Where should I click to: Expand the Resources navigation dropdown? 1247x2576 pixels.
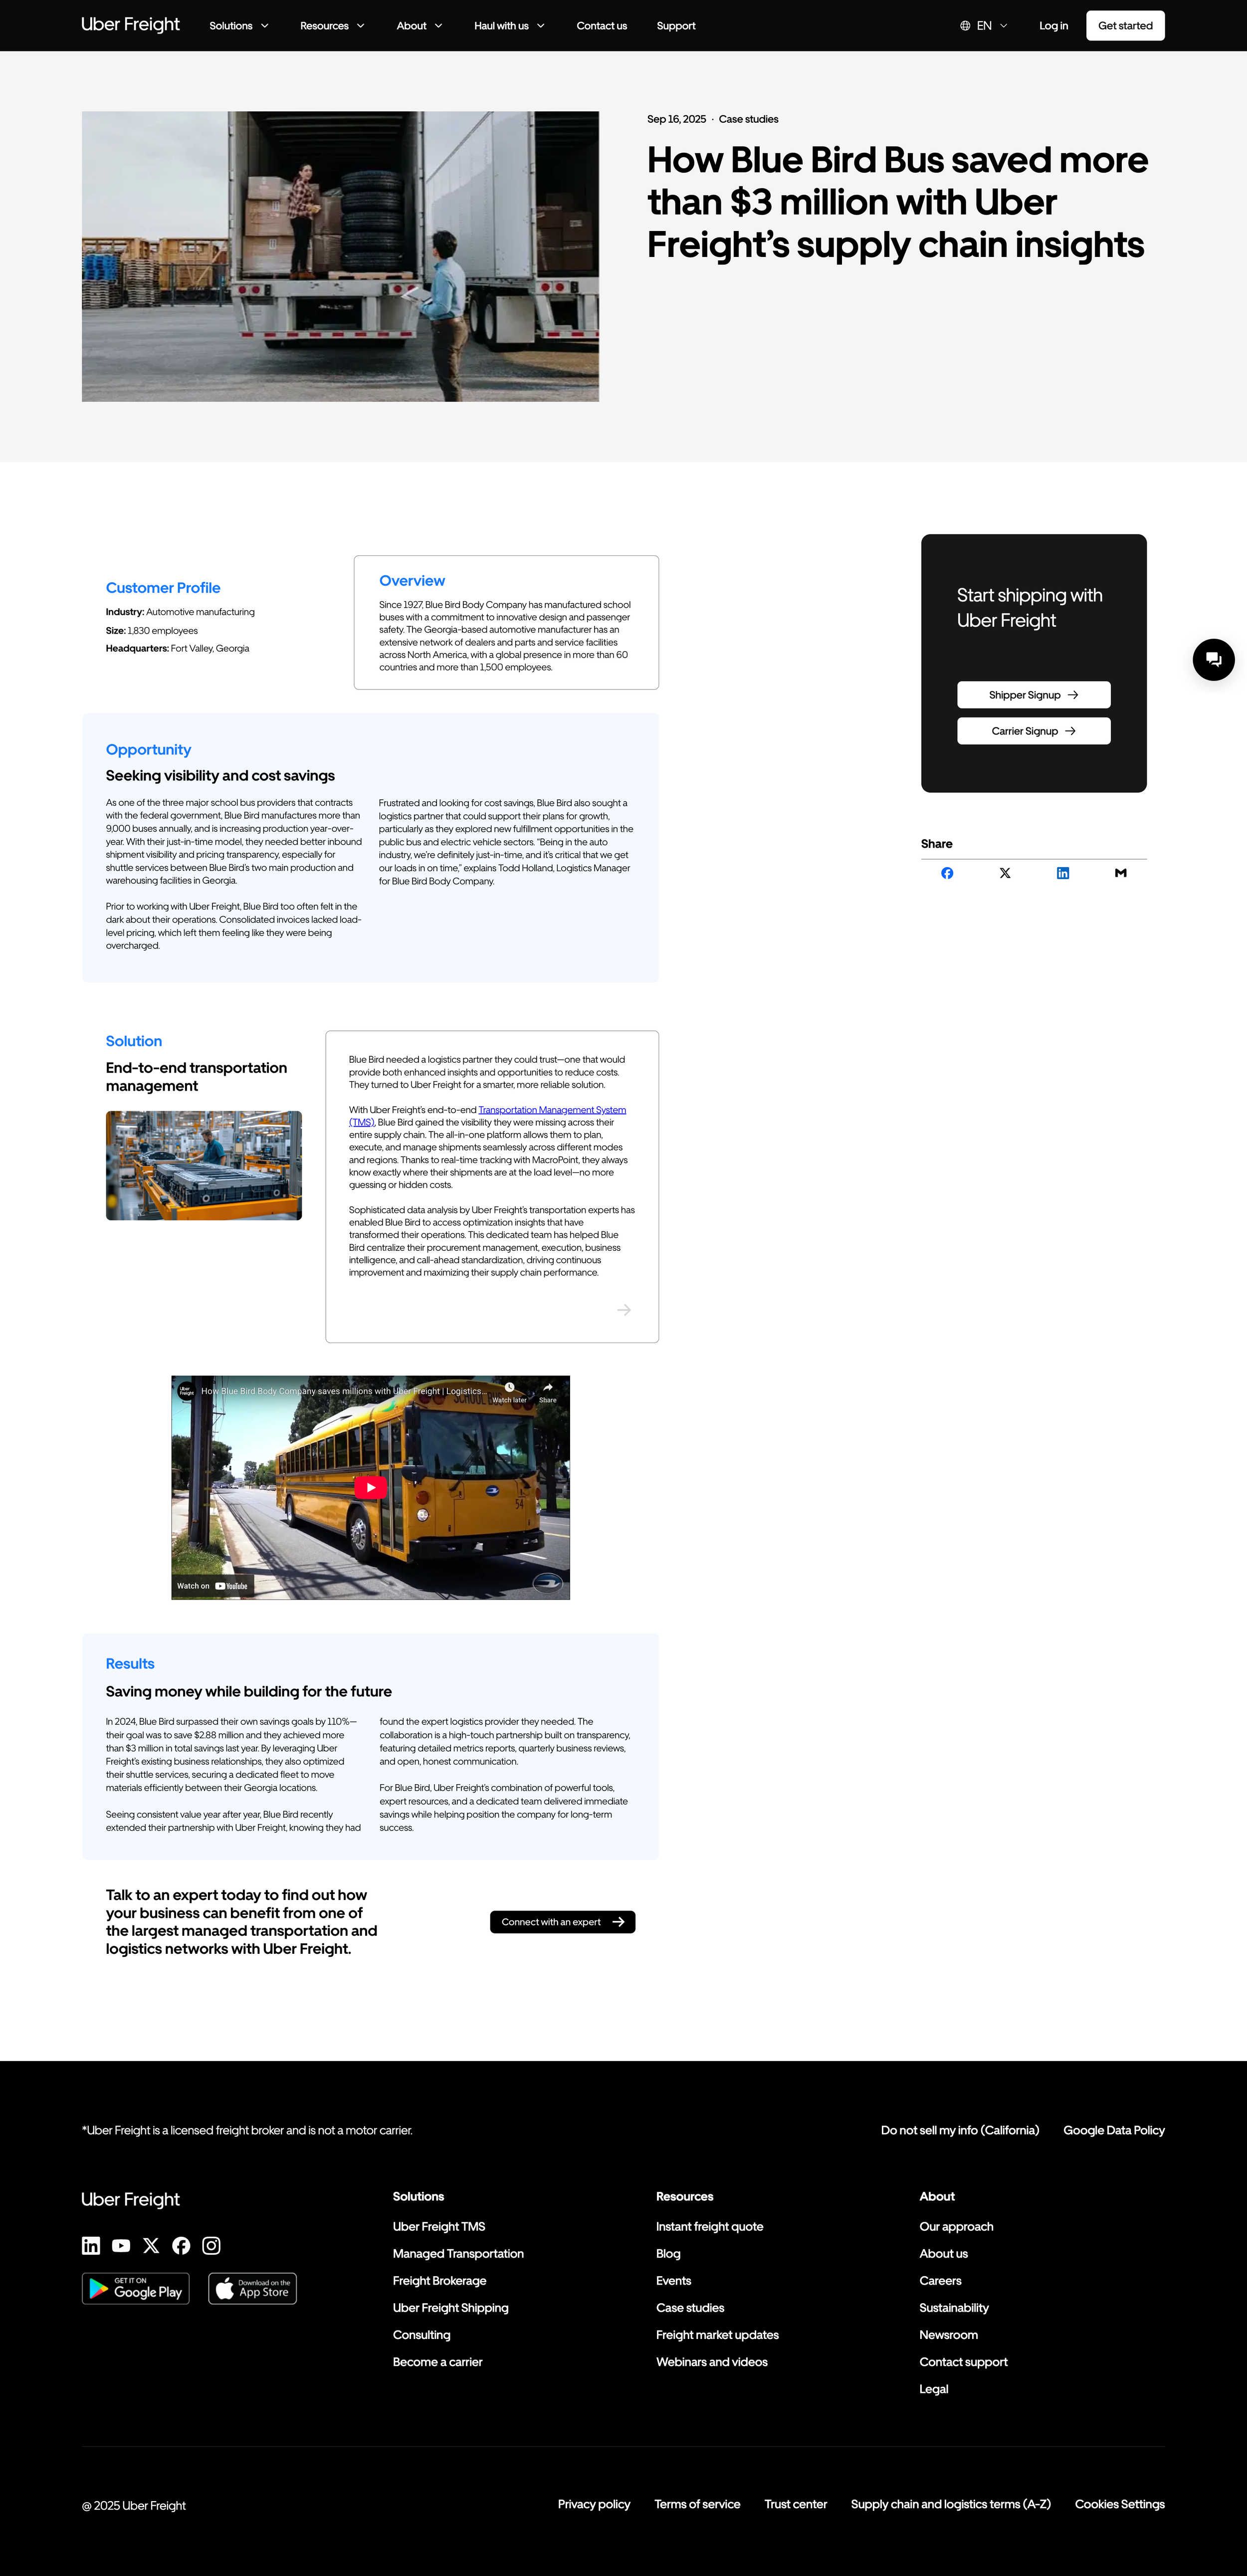(332, 26)
